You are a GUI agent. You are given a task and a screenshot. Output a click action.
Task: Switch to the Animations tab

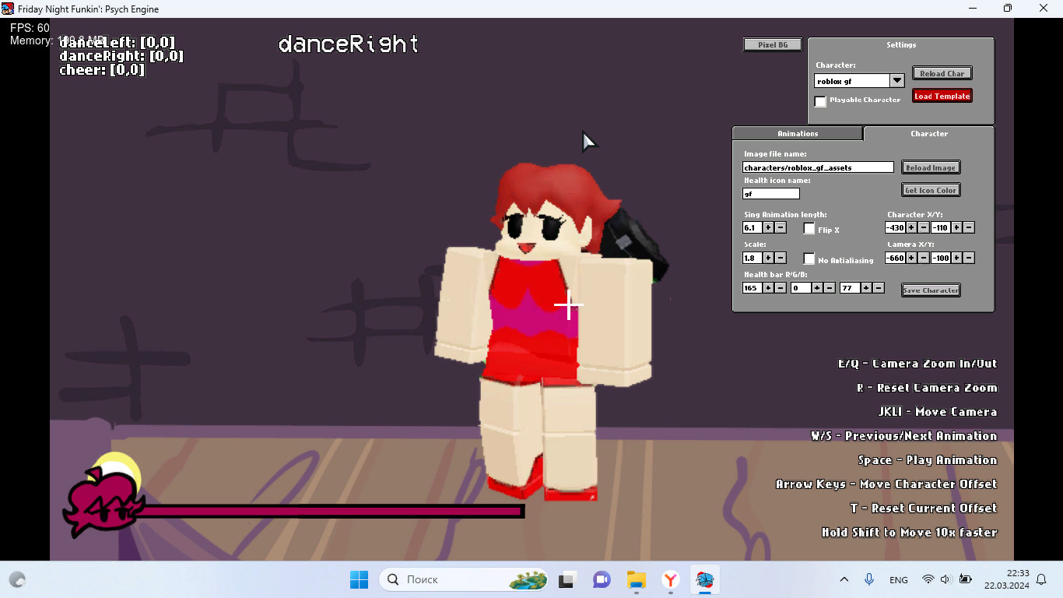798,134
